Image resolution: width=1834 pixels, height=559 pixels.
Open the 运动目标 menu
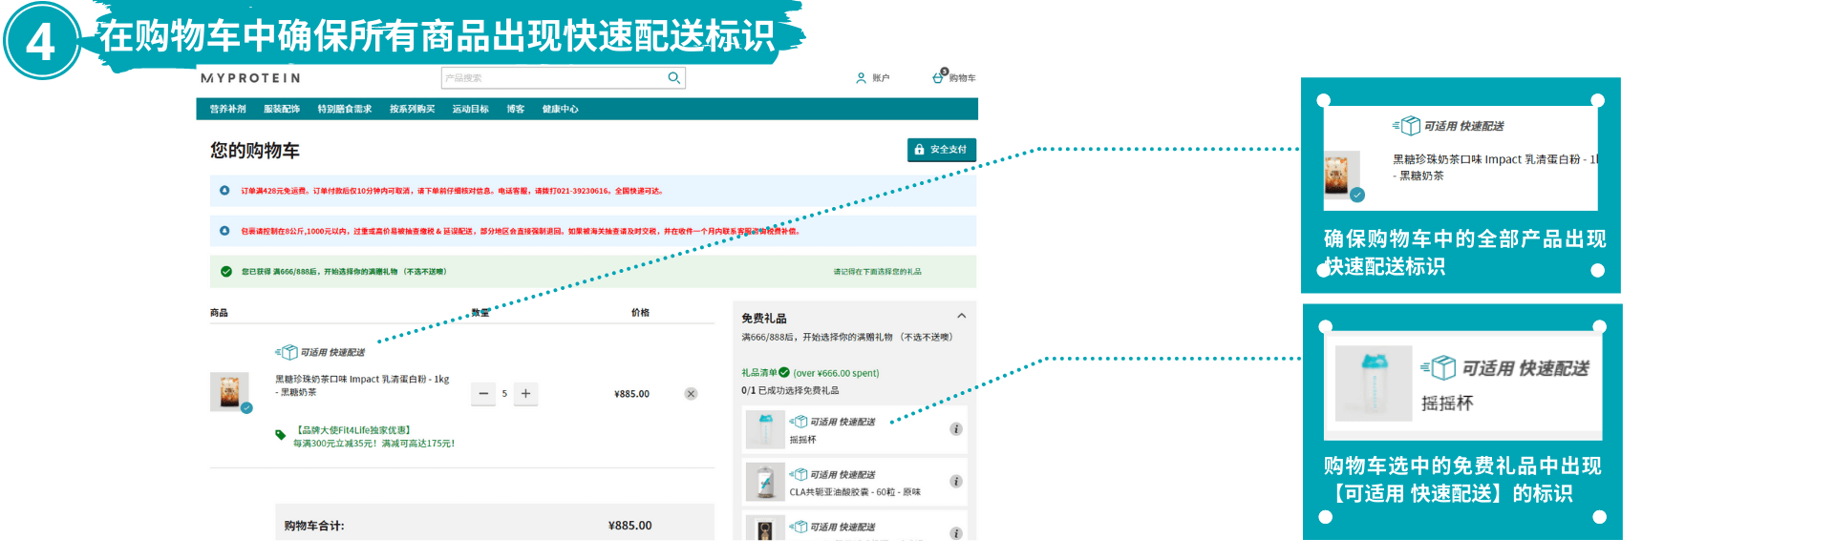(470, 109)
